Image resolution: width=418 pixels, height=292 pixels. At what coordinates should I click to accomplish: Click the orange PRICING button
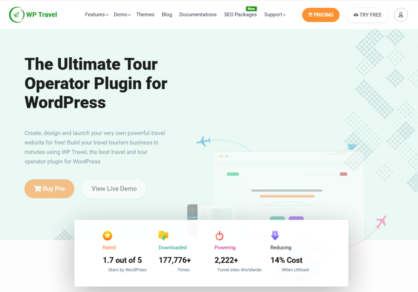point(321,15)
